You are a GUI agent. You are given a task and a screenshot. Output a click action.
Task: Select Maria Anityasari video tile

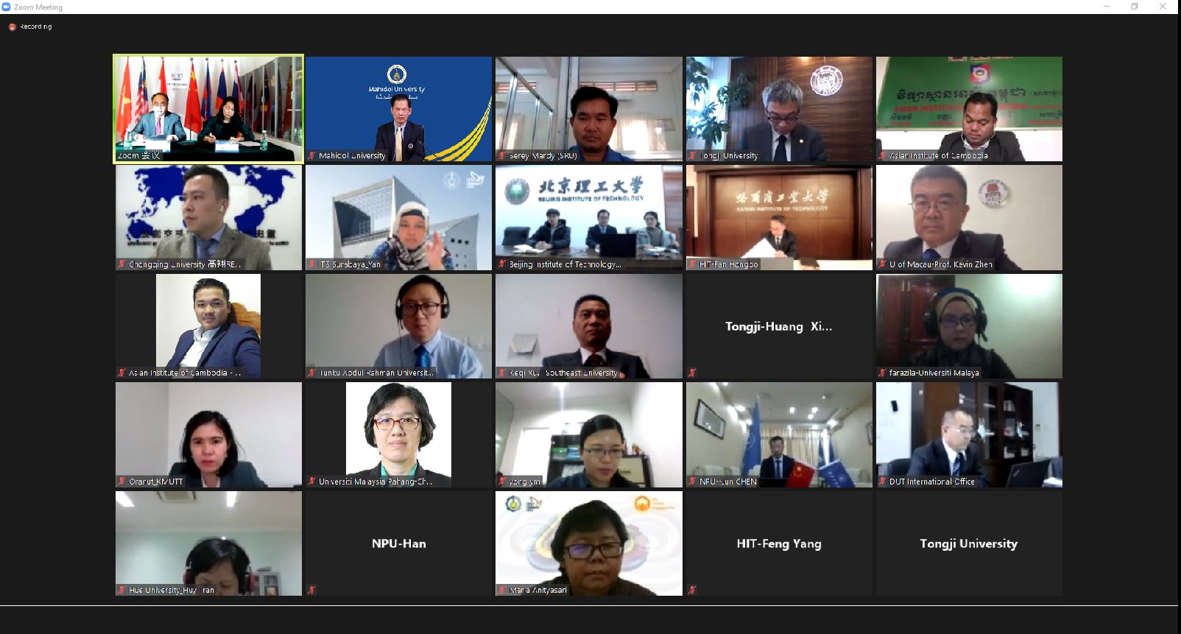click(589, 543)
